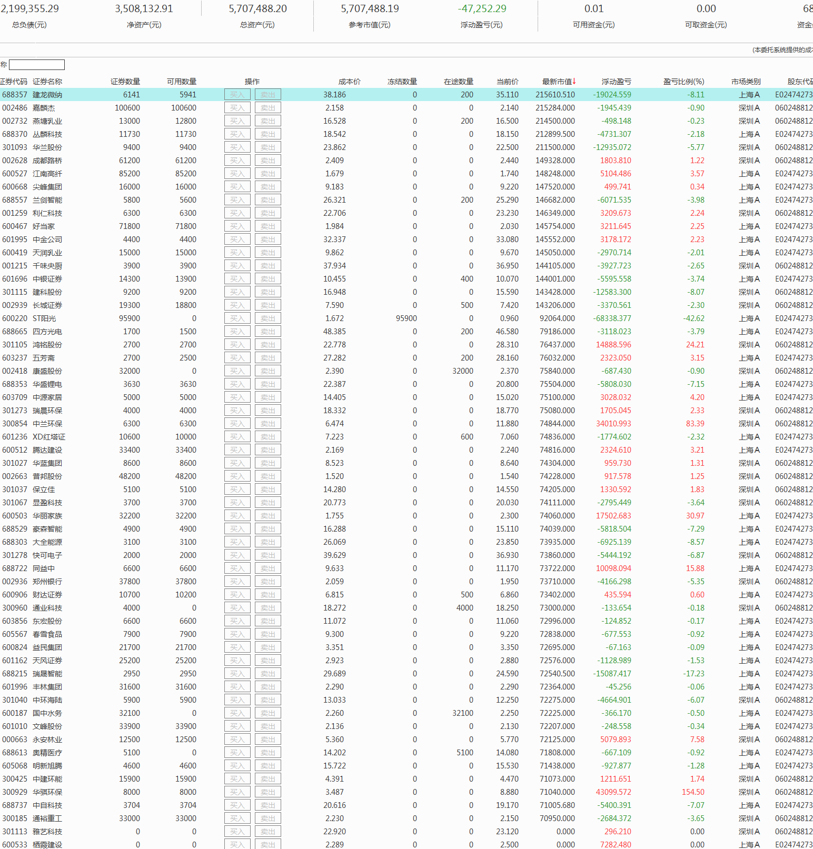Select the 浮动盈亏 total -47,252.29
The height and width of the screenshot is (849, 813).
tap(482, 9)
